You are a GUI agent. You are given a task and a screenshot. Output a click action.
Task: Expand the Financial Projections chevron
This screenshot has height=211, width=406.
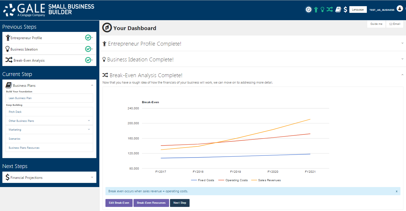[x=92, y=177]
